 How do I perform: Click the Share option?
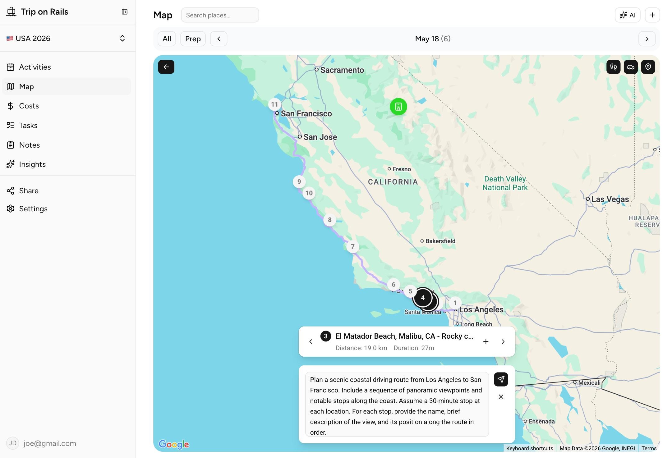click(x=29, y=190)
